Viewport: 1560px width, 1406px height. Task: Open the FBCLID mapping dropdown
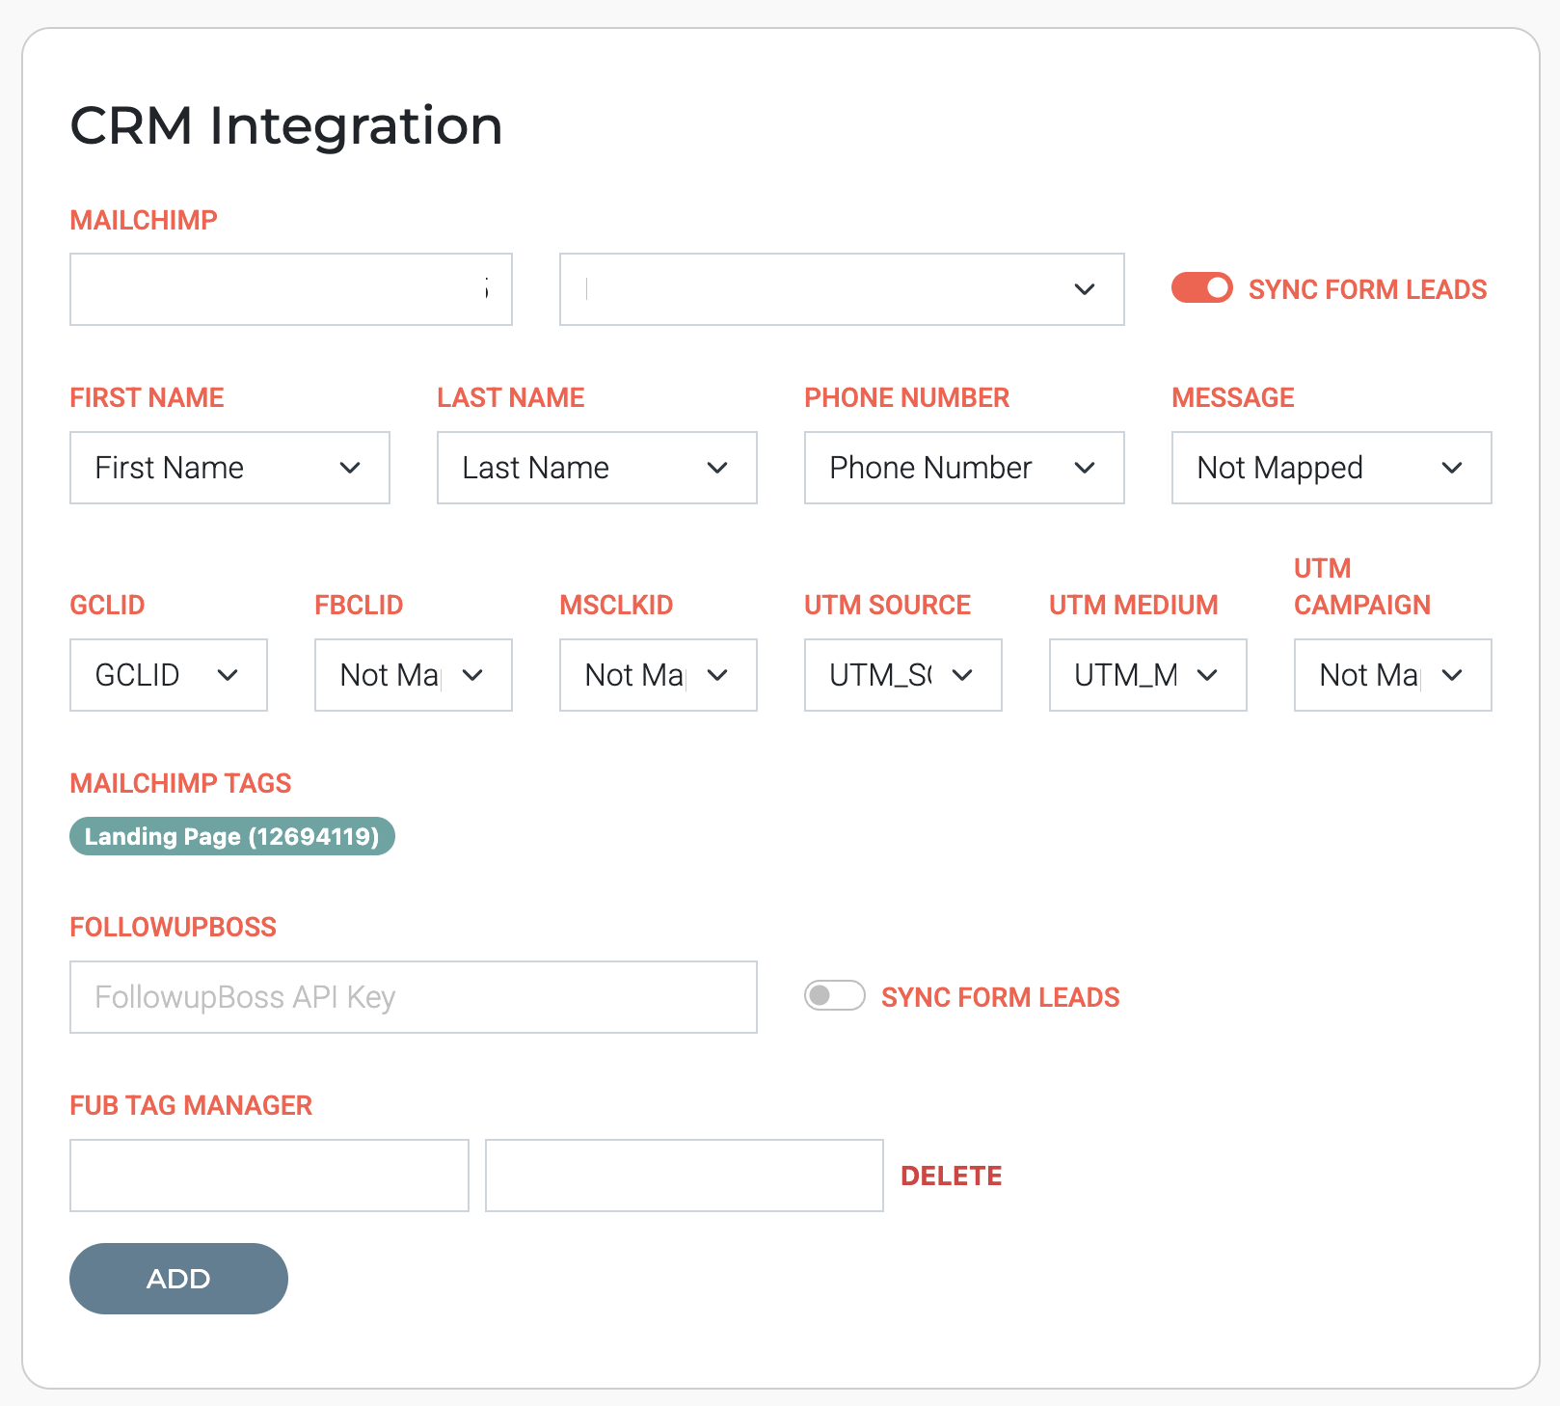point(414,675)
